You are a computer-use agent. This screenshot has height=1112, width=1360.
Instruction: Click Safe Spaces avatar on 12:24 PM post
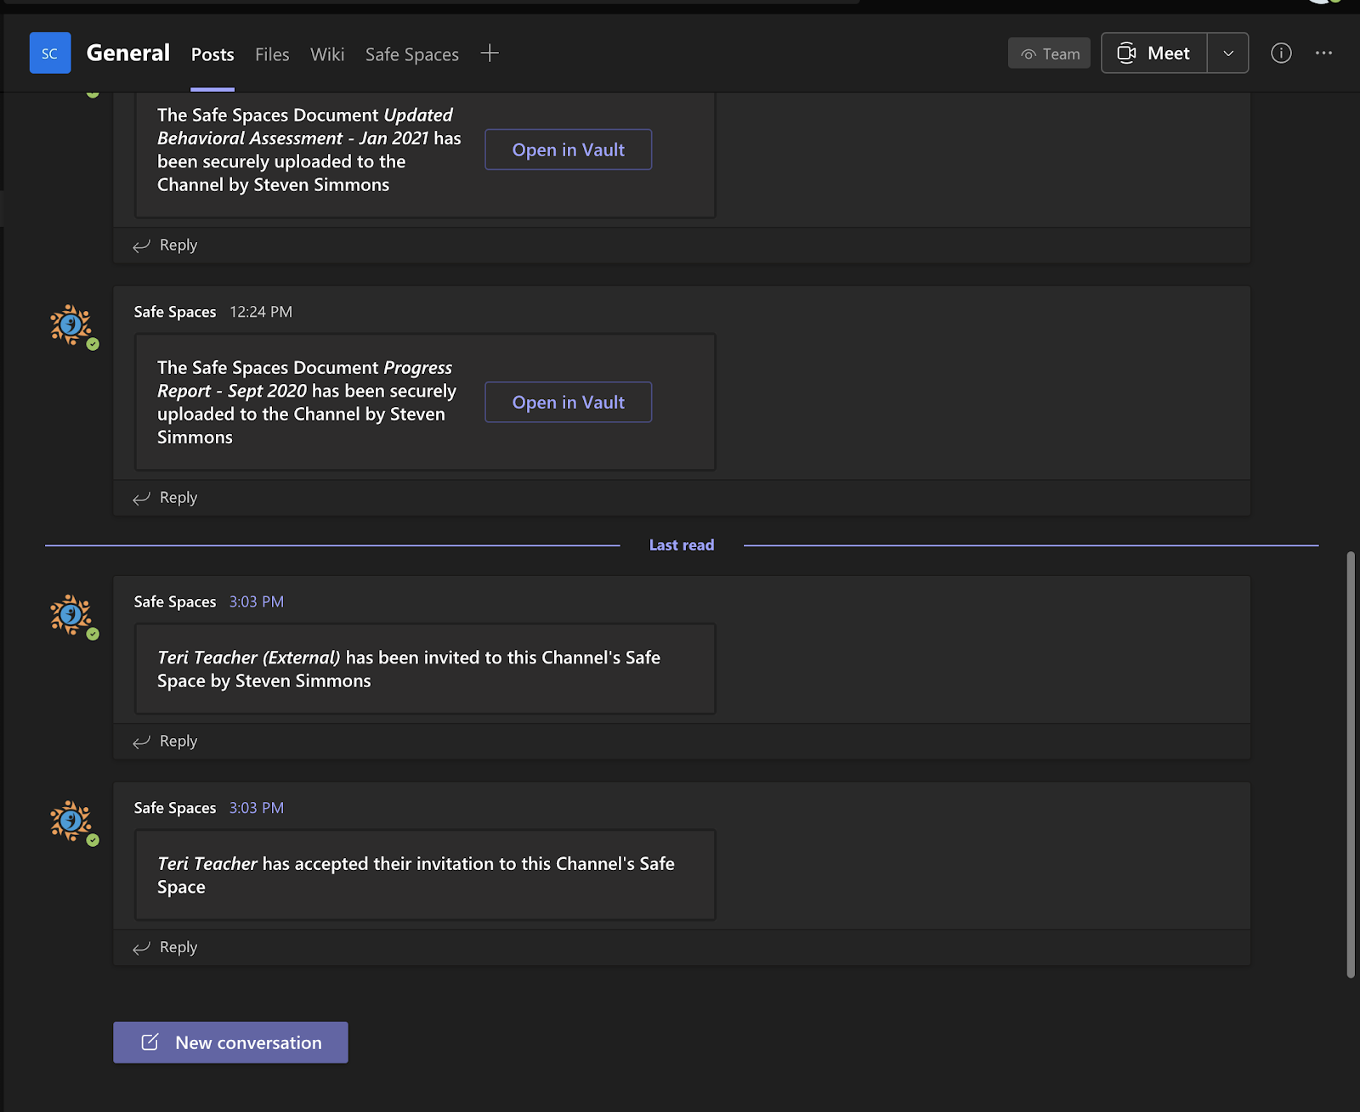(x=71, y=325)
